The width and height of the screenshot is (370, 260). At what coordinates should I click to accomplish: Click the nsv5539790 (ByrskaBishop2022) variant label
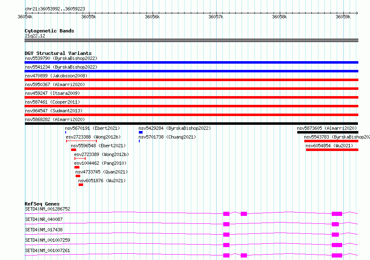pyautogui.click(x=61, y=58)
